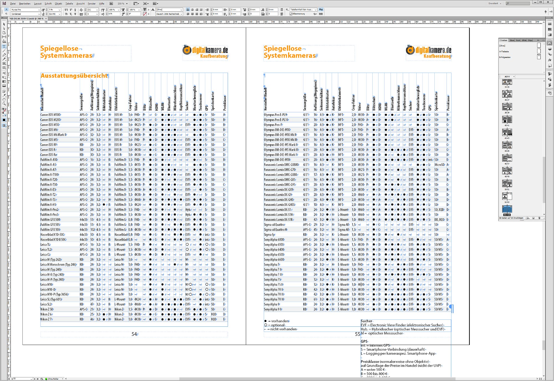This screenshot has width=554, height=381.
Task: Select the Line tool
Action: coord(4,51)
